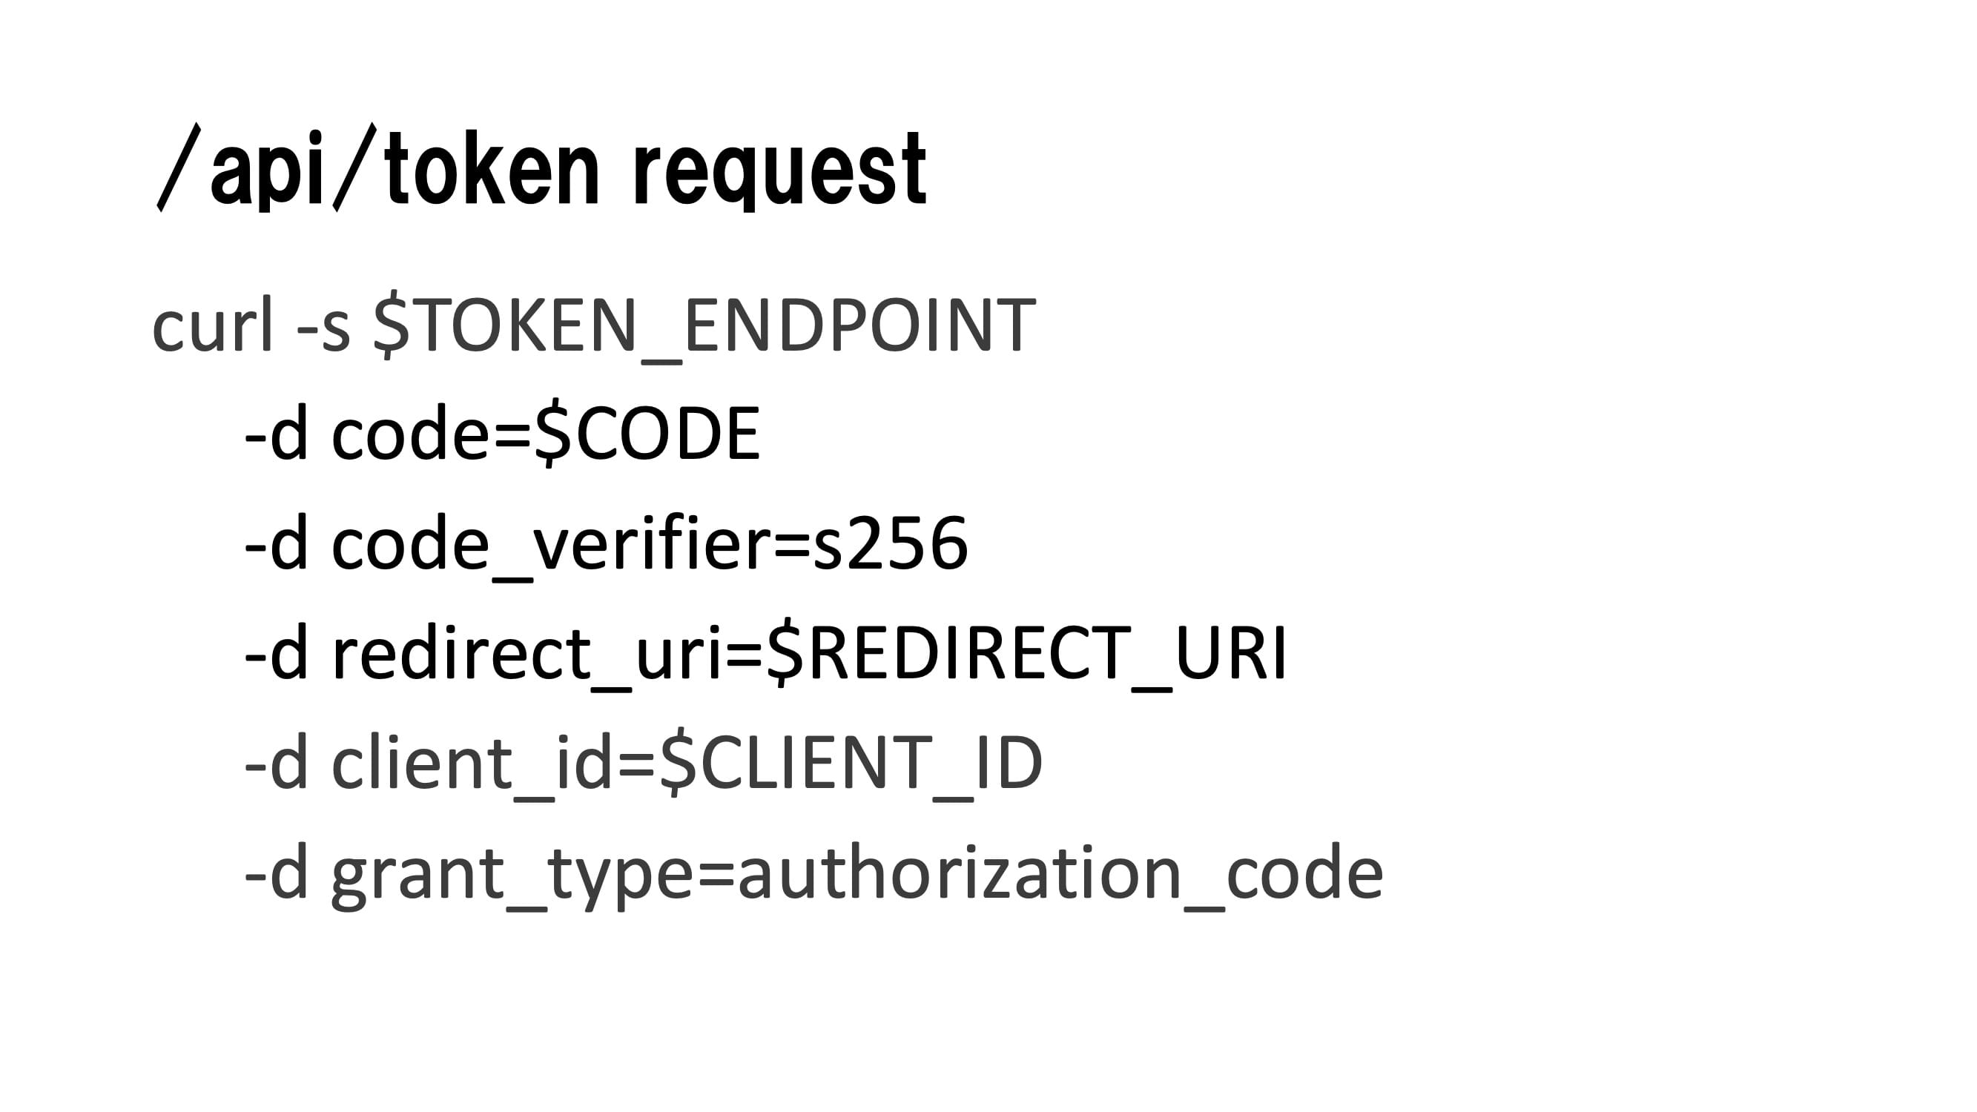Click the '-d code=$CODE' line
The height and width of the screenshot is (1112, 1977).
pos(502,434)
